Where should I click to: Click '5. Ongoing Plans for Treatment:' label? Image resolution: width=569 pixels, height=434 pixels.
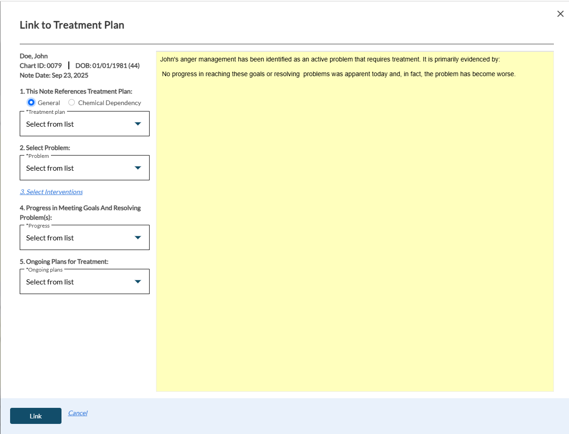click(64, 262)
